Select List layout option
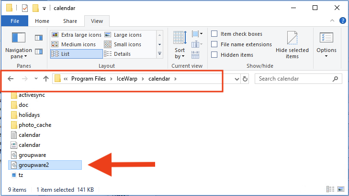Image resolution: width=349 pixels, height=196 pixels. point(76,54)
